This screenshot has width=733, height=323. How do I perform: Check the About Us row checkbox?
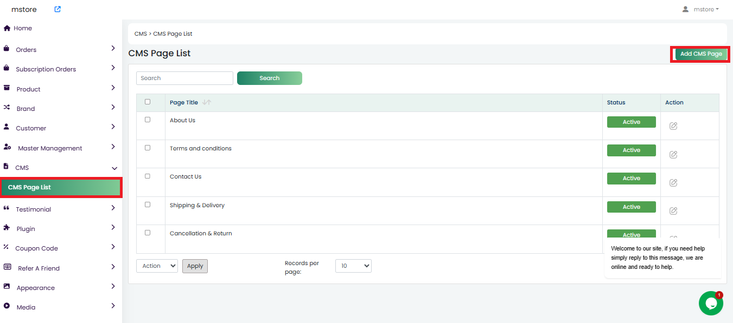[x=148, y=120]
